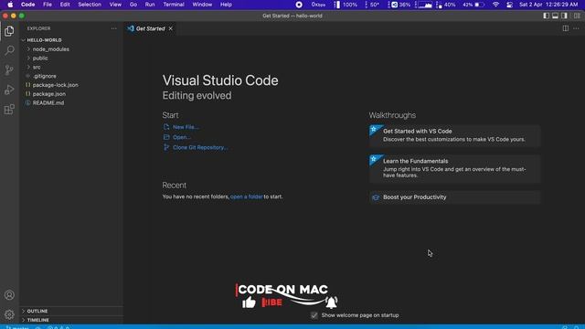Open the Search view icon
Viewport: 585px width, 329px height.
coord(9,50)
